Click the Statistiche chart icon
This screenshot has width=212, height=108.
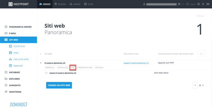pyautogui.click(x=10, y=46)
